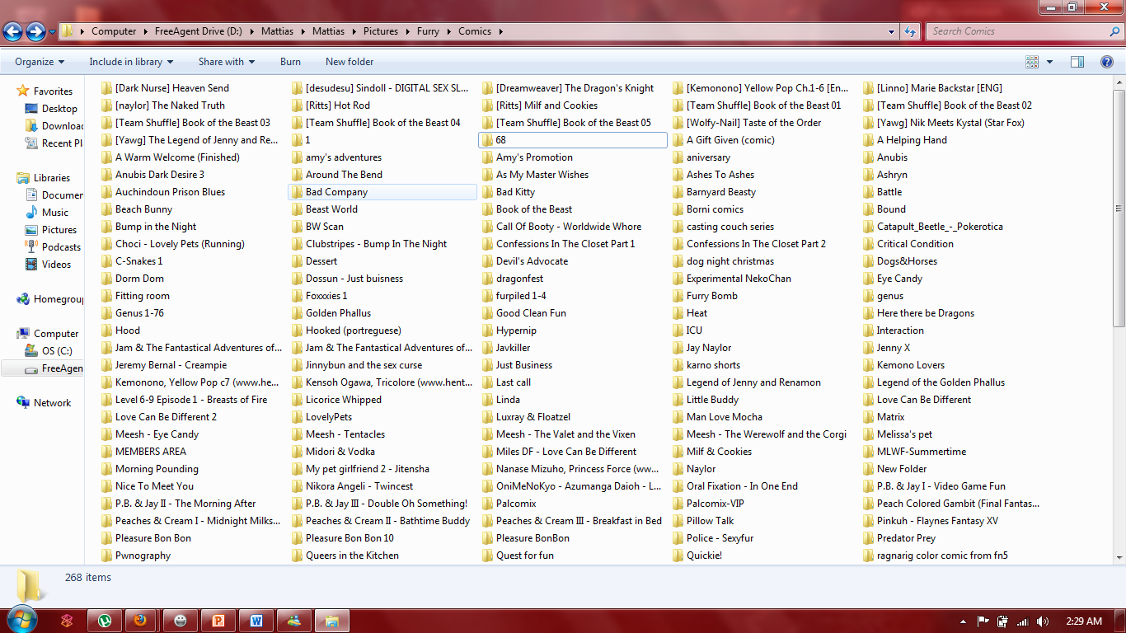Jump to Computer in the address breadcrumb

pos(114,31)
